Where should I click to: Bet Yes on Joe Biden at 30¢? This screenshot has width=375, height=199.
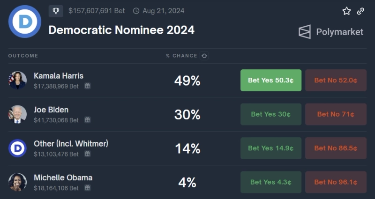270,114
